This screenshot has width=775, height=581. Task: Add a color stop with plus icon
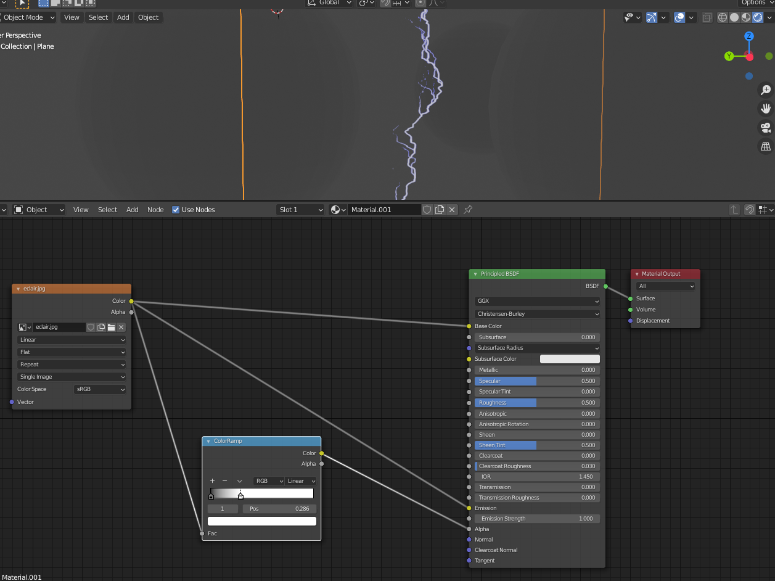coord(212,481)
